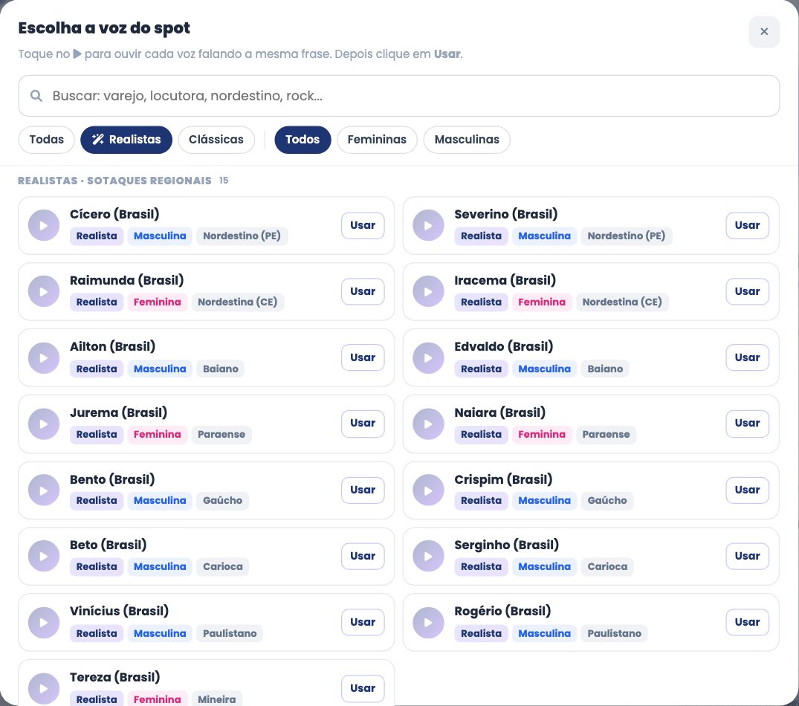The image size is (799, 706).
Task: Click the Nordestino (PE) tag on Cícero
Action: (x=242, y=236)
